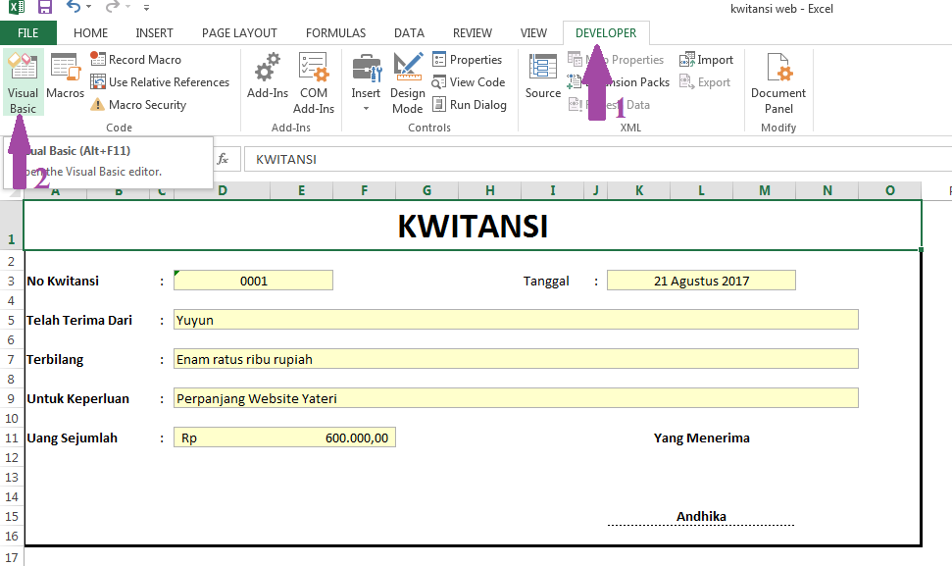Switch to the FORMULAS ribbon tab

[x=335, y=32]
